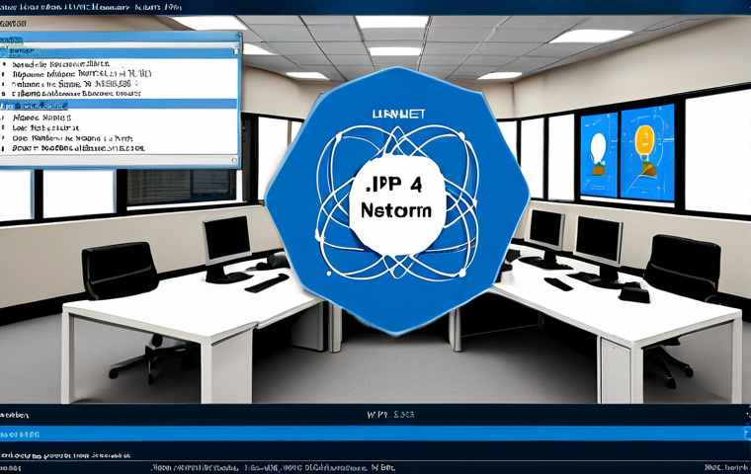This screenshot has height=474, width=751.
Task: Click the white '.IPP 4 Nstorm' circle on badge
Action: point(396,205)
